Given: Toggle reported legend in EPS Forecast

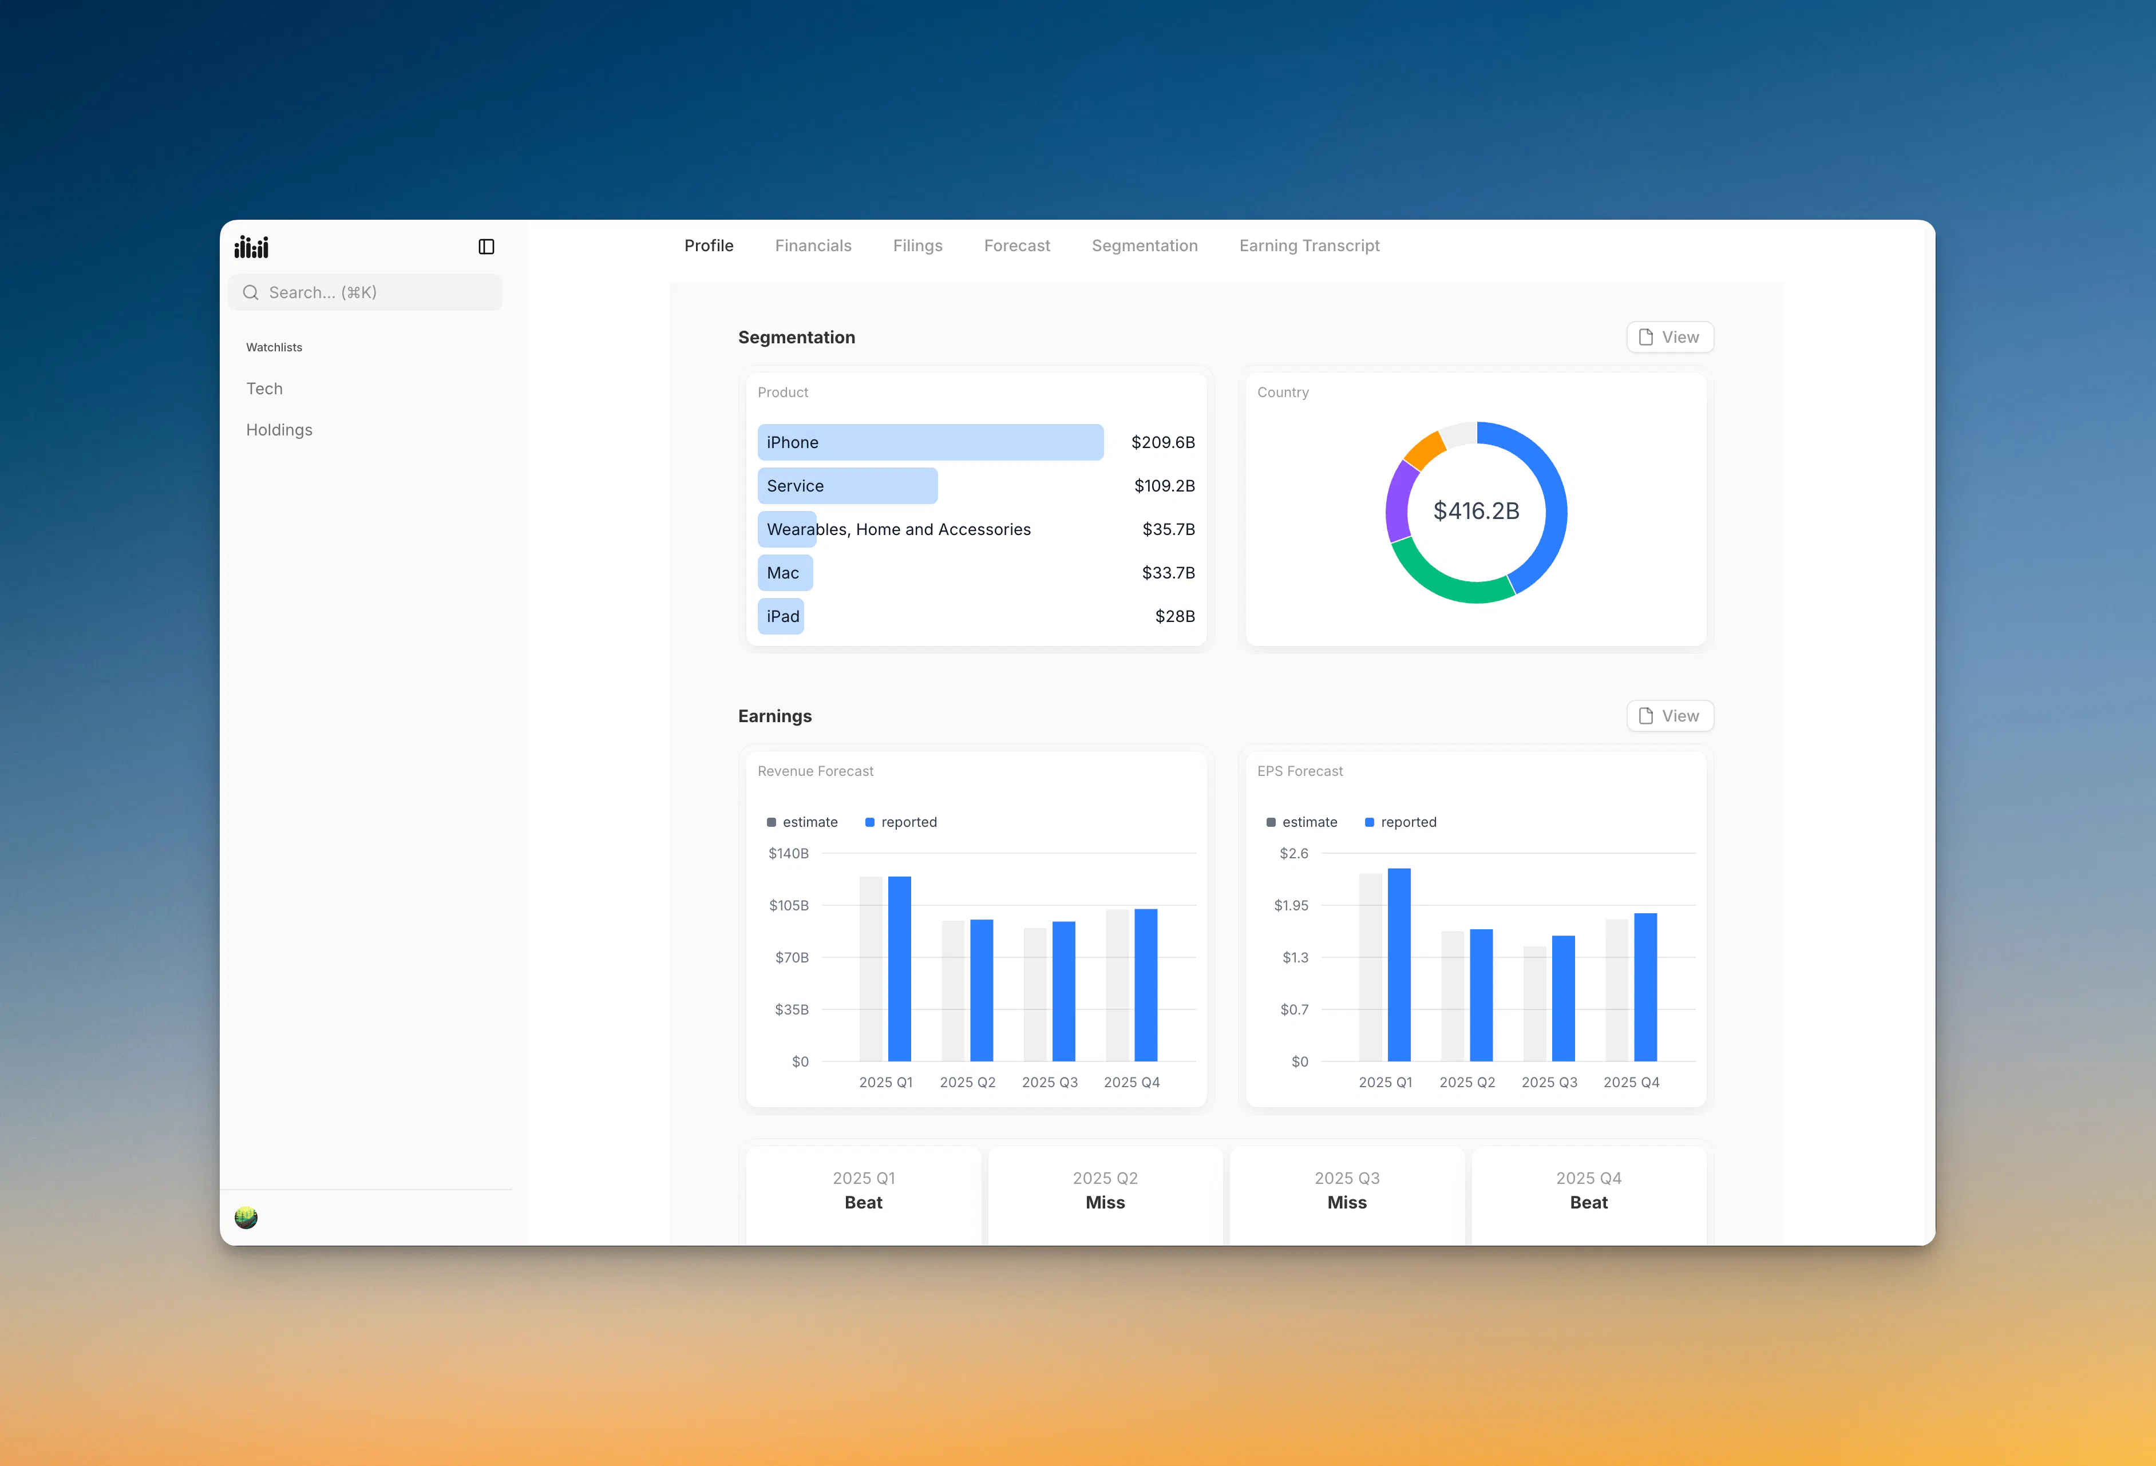Looking at the screenshot, I should tap(1401, 822).
